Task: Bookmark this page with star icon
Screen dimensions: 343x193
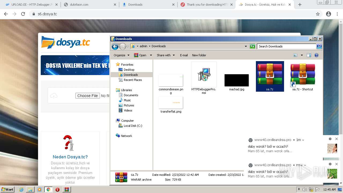Action: [x=318, y=14]
